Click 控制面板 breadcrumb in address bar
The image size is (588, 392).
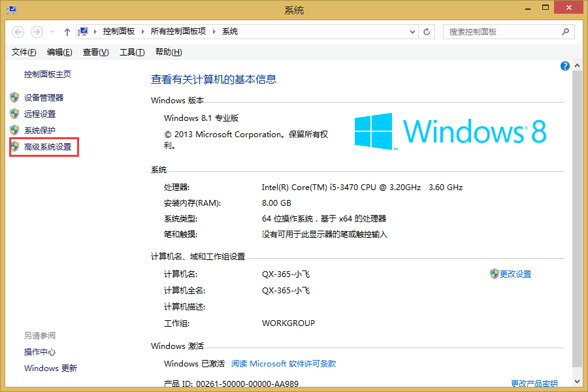pos(119,31)
